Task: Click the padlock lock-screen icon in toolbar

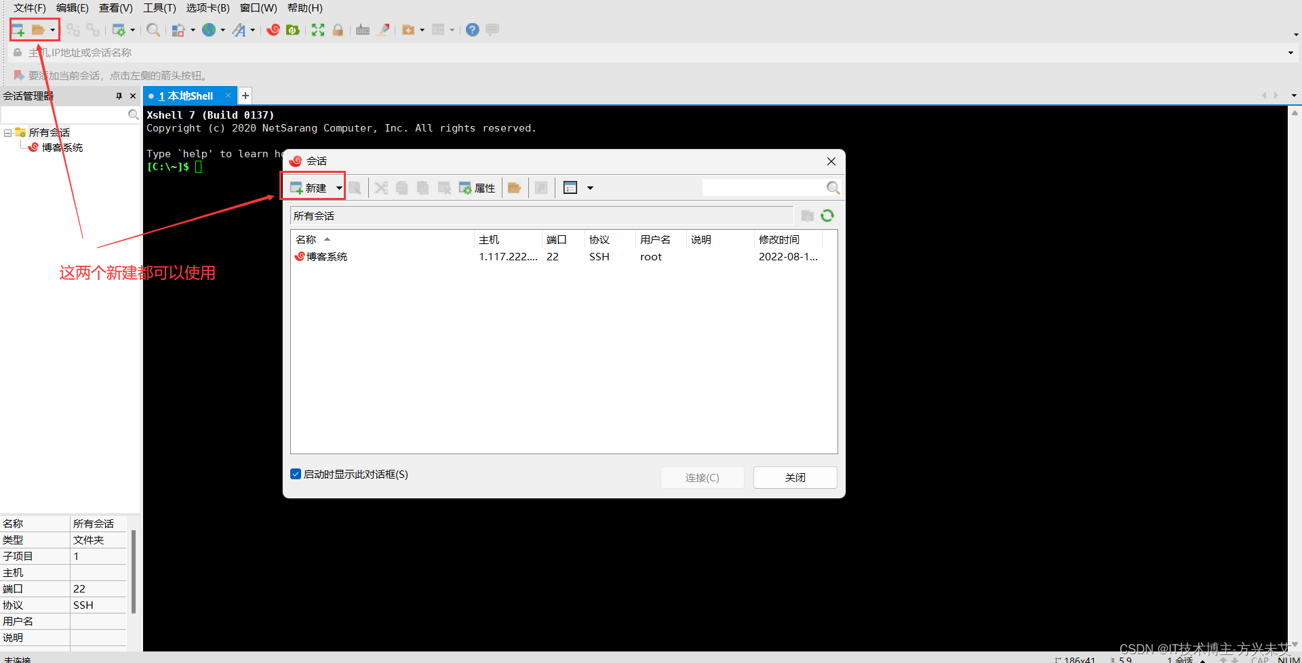Action: pyautogui.click(x=338, y=30)
